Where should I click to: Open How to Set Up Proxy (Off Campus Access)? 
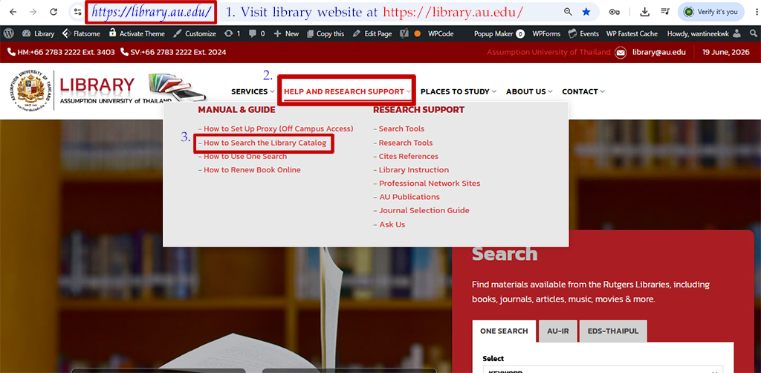click(278, 129)
